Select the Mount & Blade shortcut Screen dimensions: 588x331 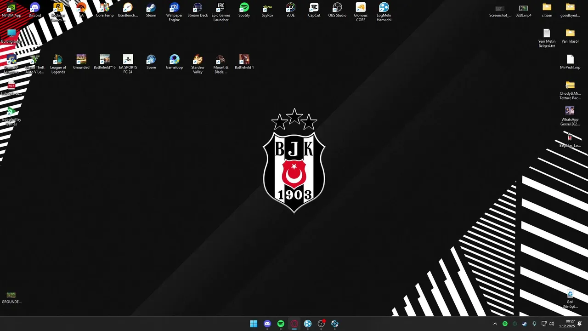pos(221,64)
